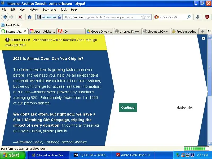Open the tab groups grid icon

click(209, 31)
